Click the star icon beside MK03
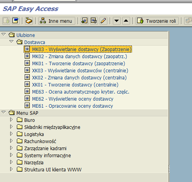This screenshot has height=182, width=192. tap(27, 49)
